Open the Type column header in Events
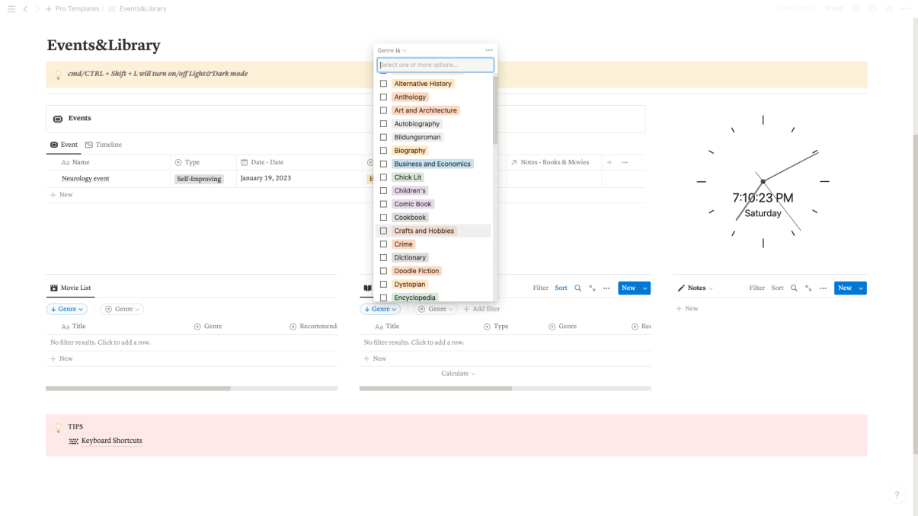 pos(203,162)
